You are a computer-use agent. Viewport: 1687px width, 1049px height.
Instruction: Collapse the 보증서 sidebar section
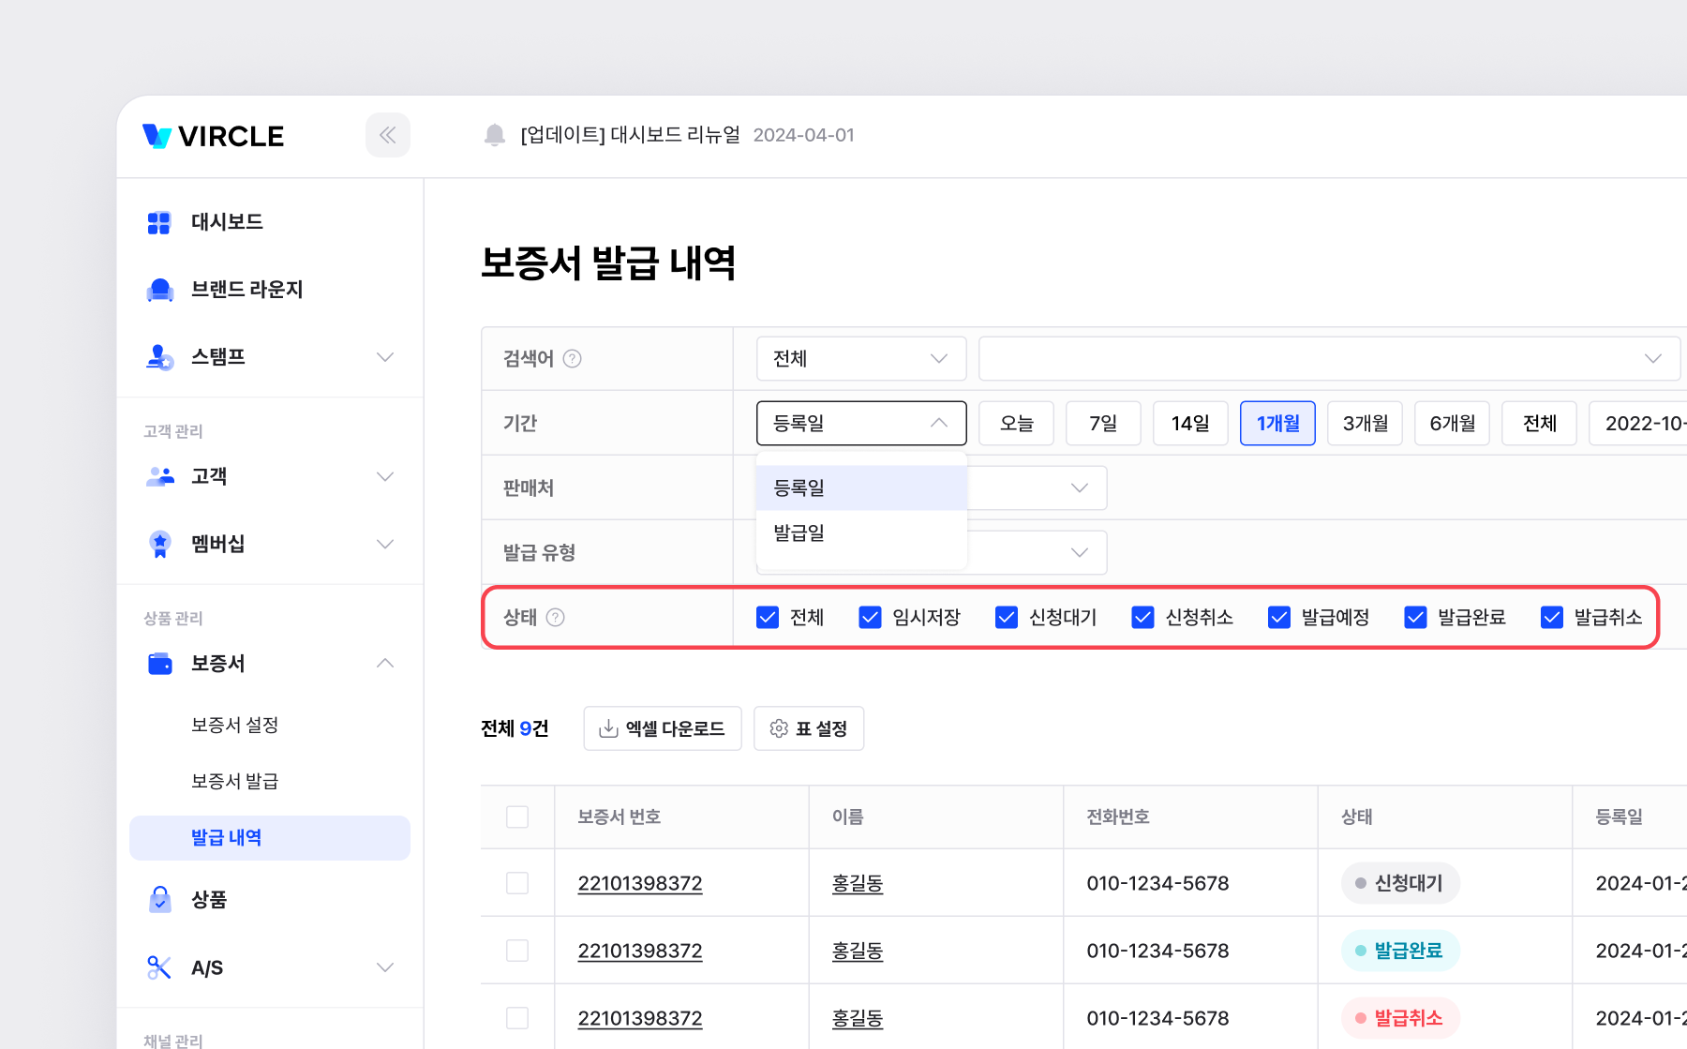[x=384, y=664]
